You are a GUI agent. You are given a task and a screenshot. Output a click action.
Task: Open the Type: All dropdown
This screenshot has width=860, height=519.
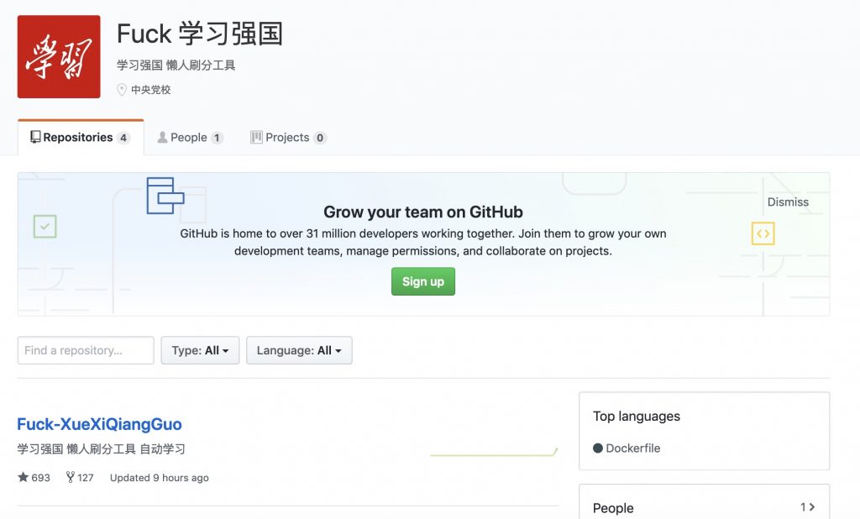pos(200,350)
